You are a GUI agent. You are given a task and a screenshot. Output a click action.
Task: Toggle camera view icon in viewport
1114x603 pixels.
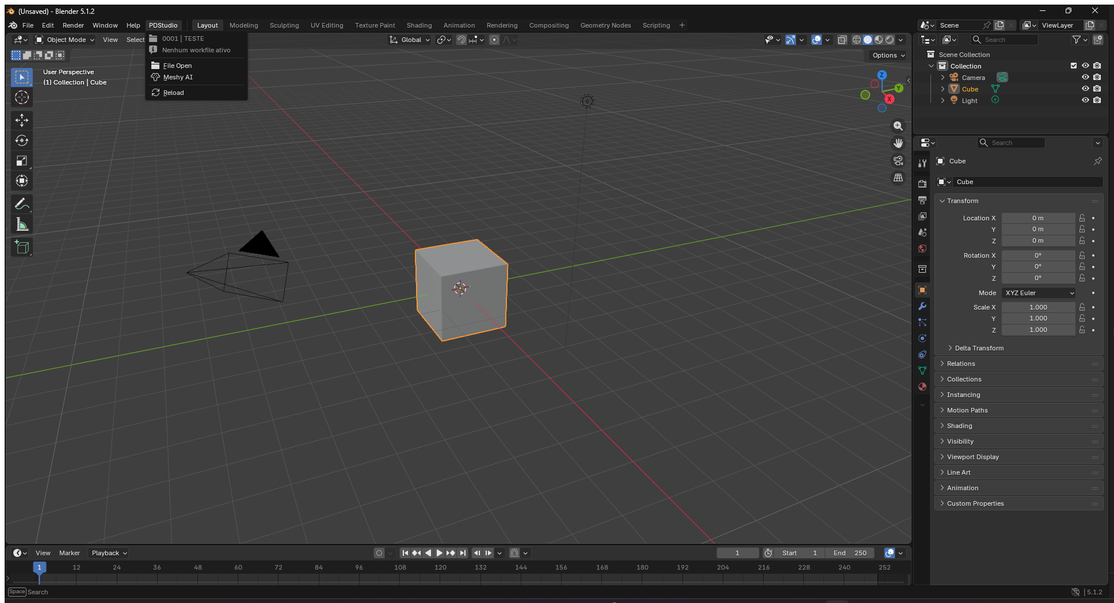click(898, 161)
